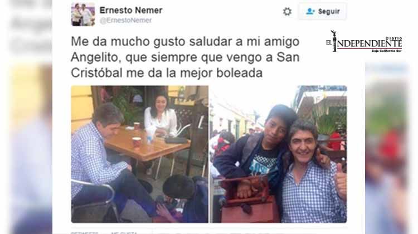Open the Ernesto Nemer display name link

(x=131, y=11)
